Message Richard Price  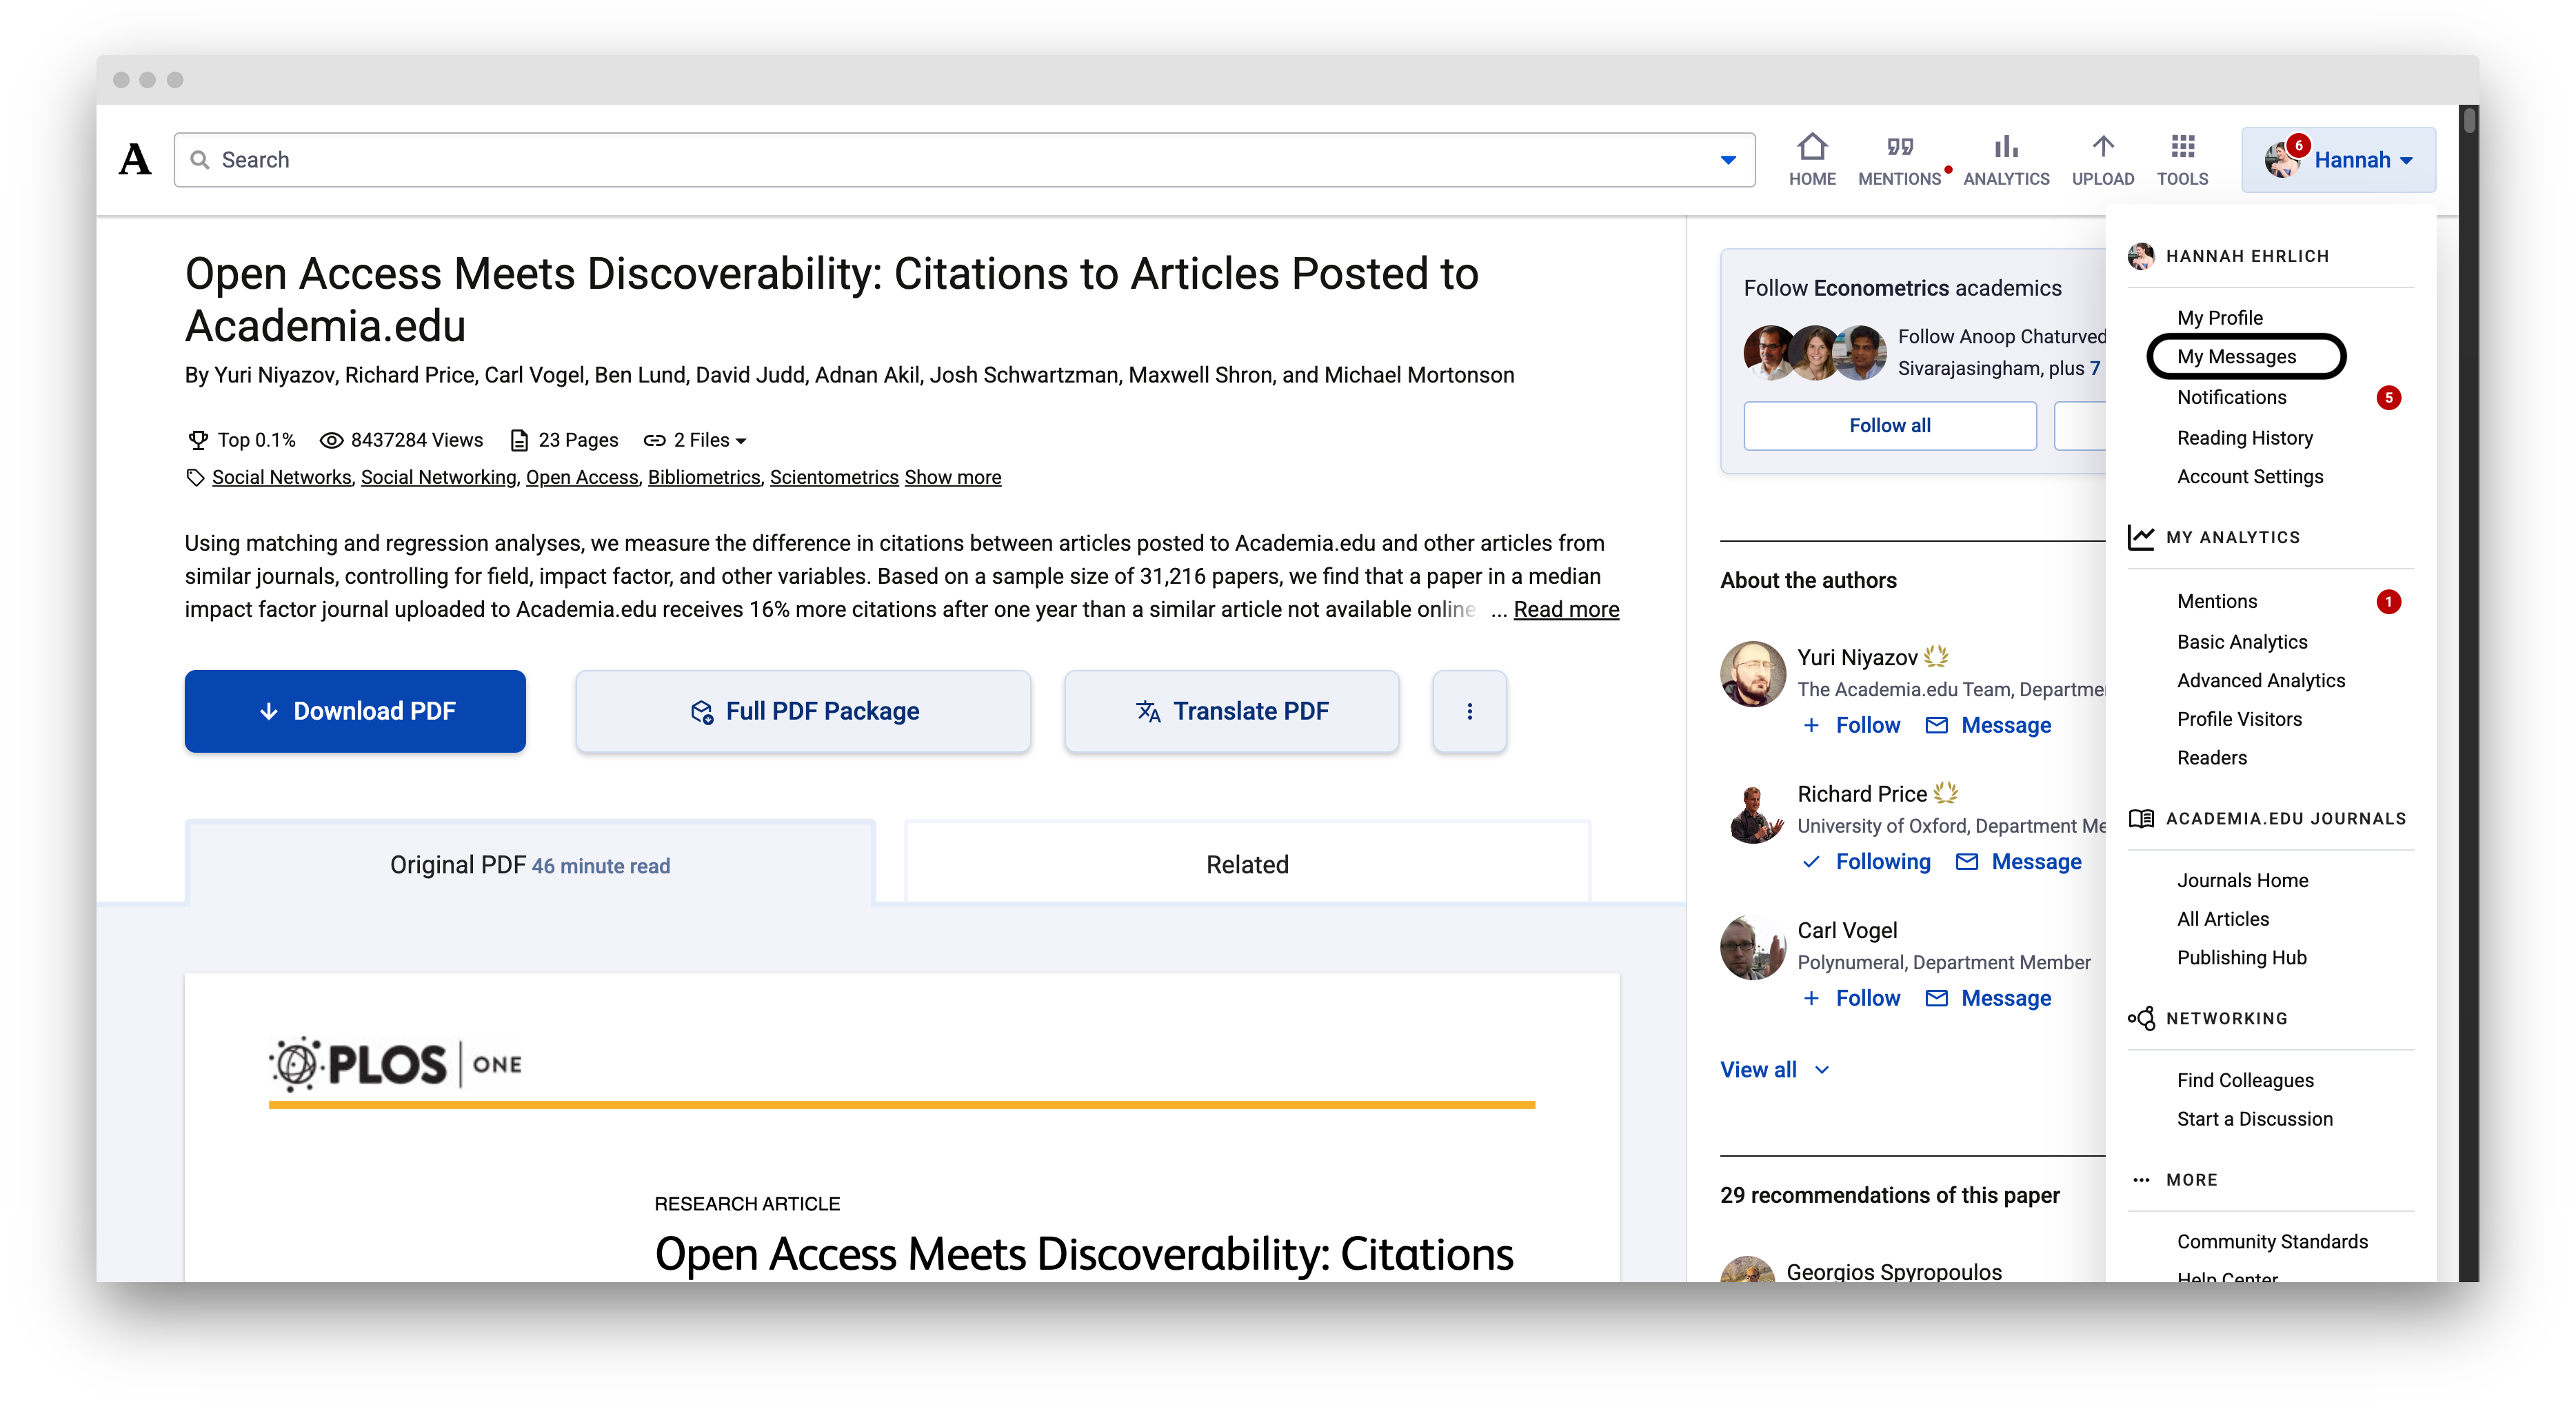(2018, 861)
